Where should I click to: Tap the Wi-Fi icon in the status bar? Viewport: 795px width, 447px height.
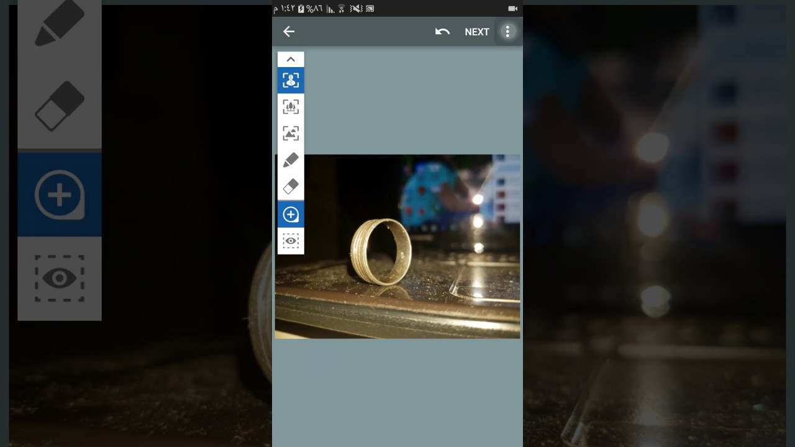[341, 9]
